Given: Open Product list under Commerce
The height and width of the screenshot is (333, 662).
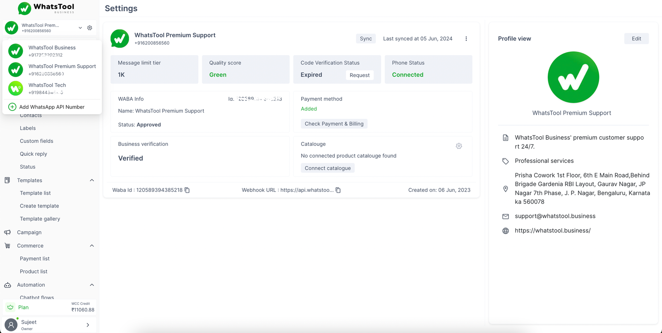Looking at the screenshot, I should pos(34,271).
